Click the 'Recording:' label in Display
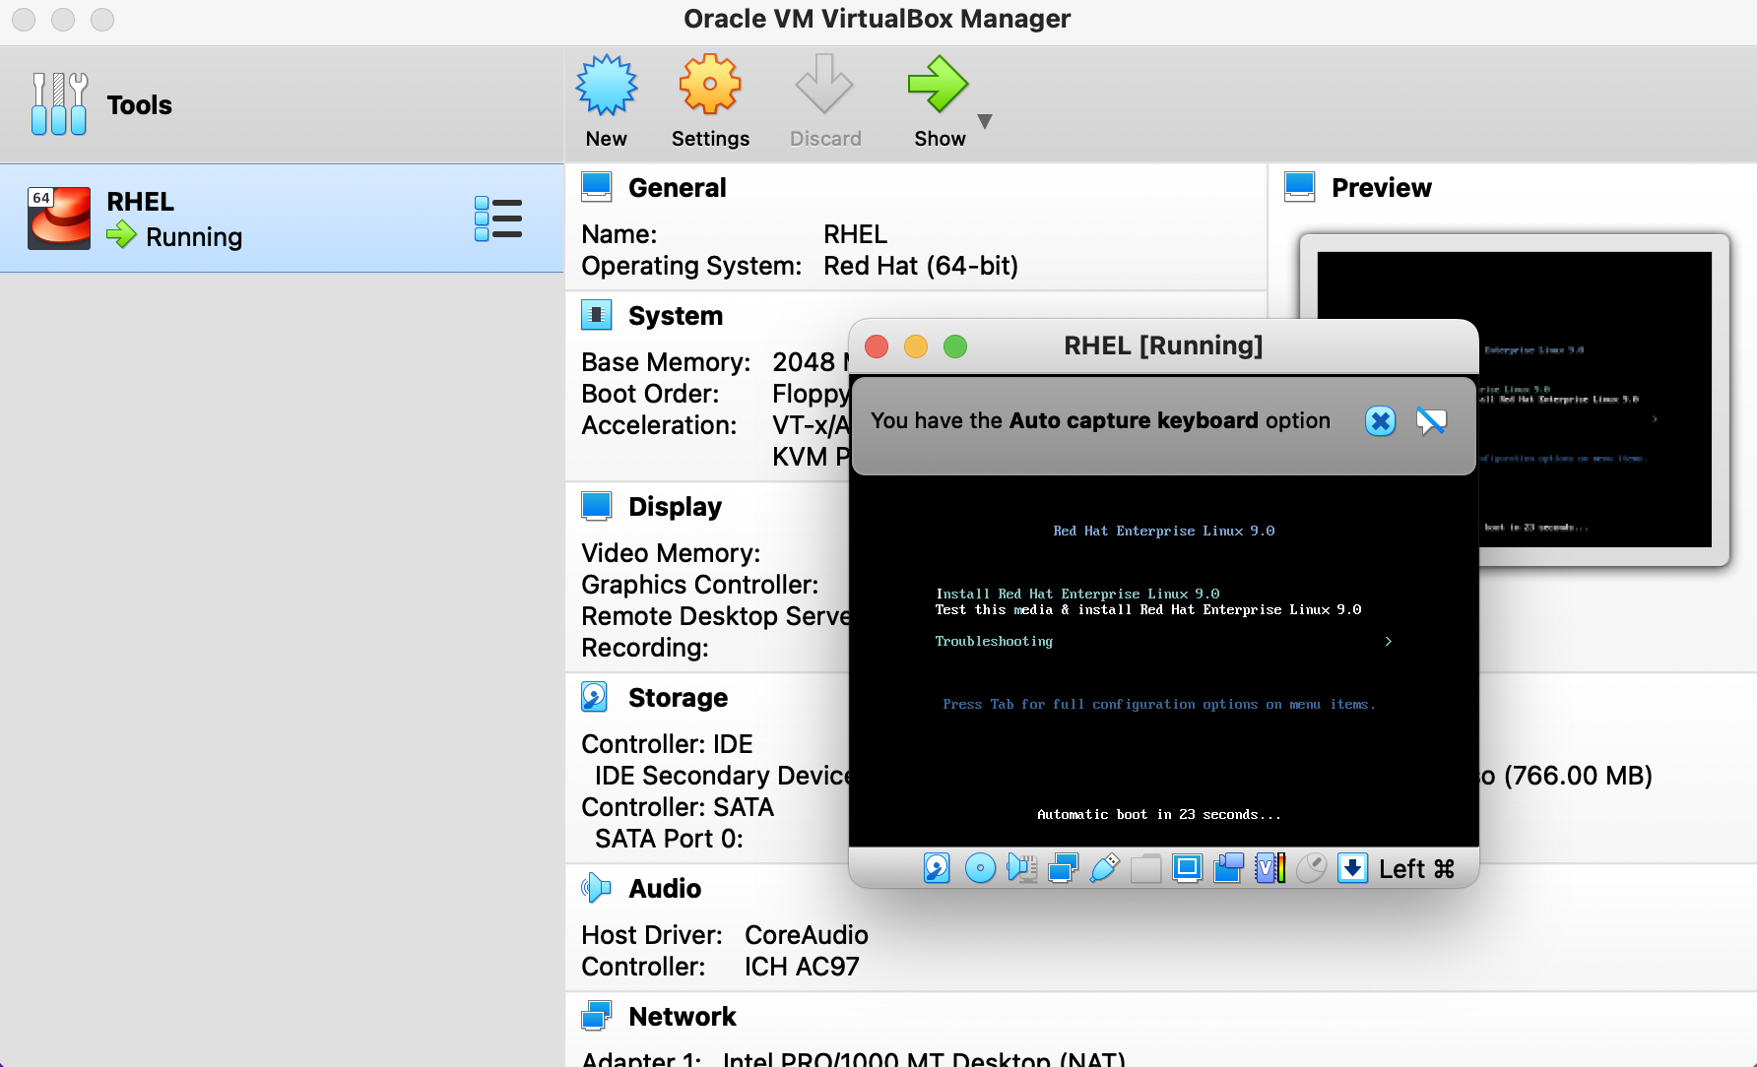Viewport: 1757px width, 1067px height. [645, 648]
